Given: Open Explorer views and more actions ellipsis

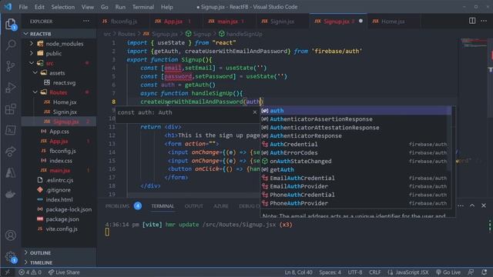Looking at the screenshot, I should coord(86,21).
